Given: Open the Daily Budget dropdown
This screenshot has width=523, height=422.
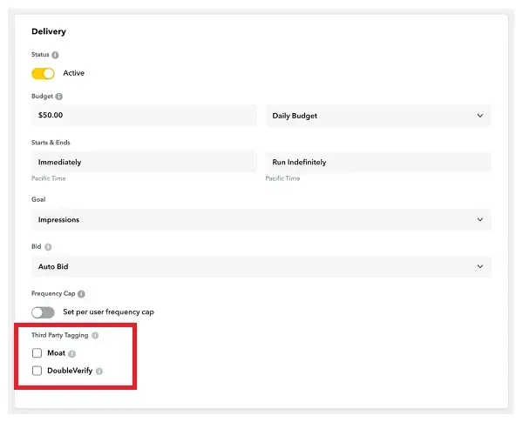Looking at the screenshot, I should 377,116.
